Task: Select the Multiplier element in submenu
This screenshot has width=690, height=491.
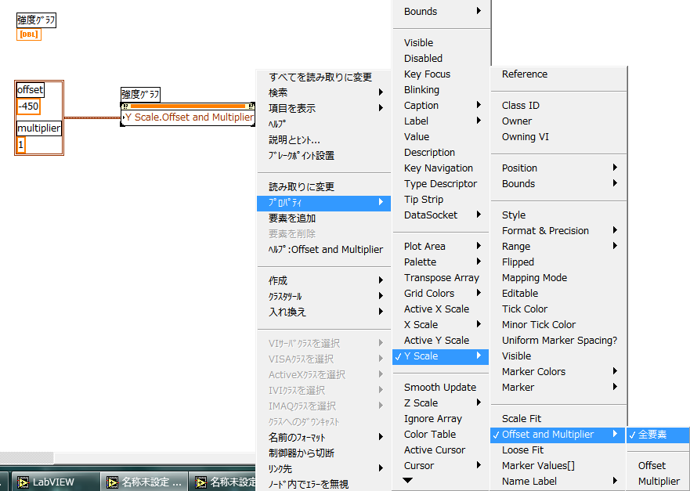Action: pos(658,482)
